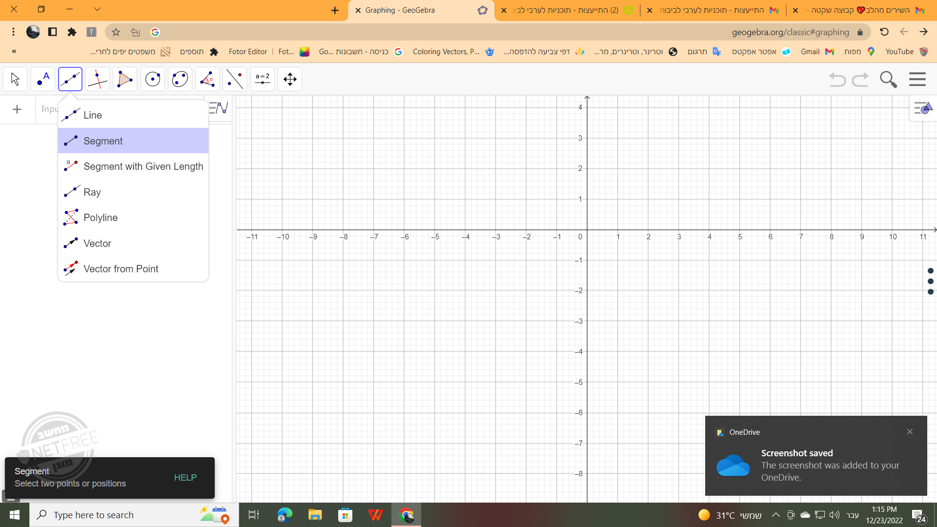The image size is (937, 527).
Task: Choose Vector from Point menu entry
Action: (121, 269)
